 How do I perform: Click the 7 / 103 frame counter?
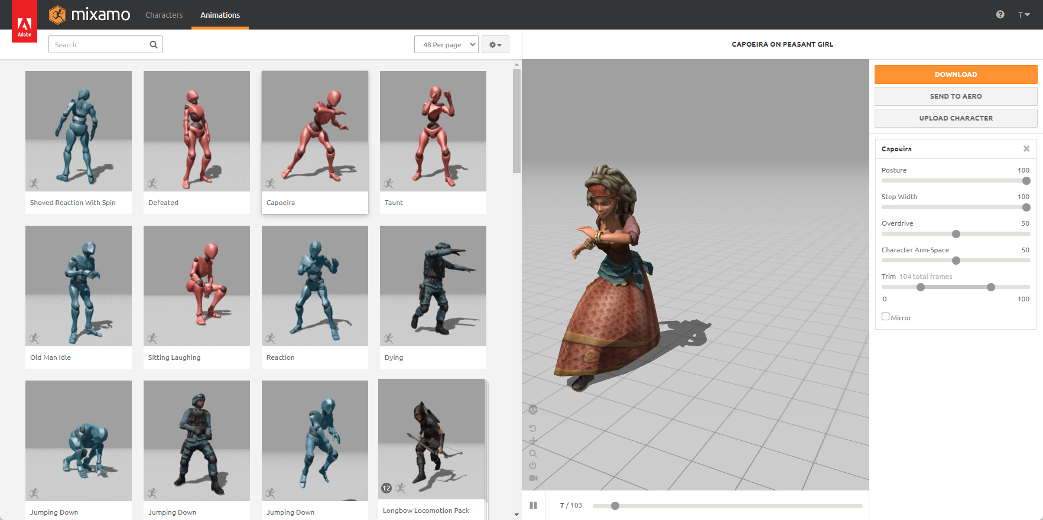571,505
